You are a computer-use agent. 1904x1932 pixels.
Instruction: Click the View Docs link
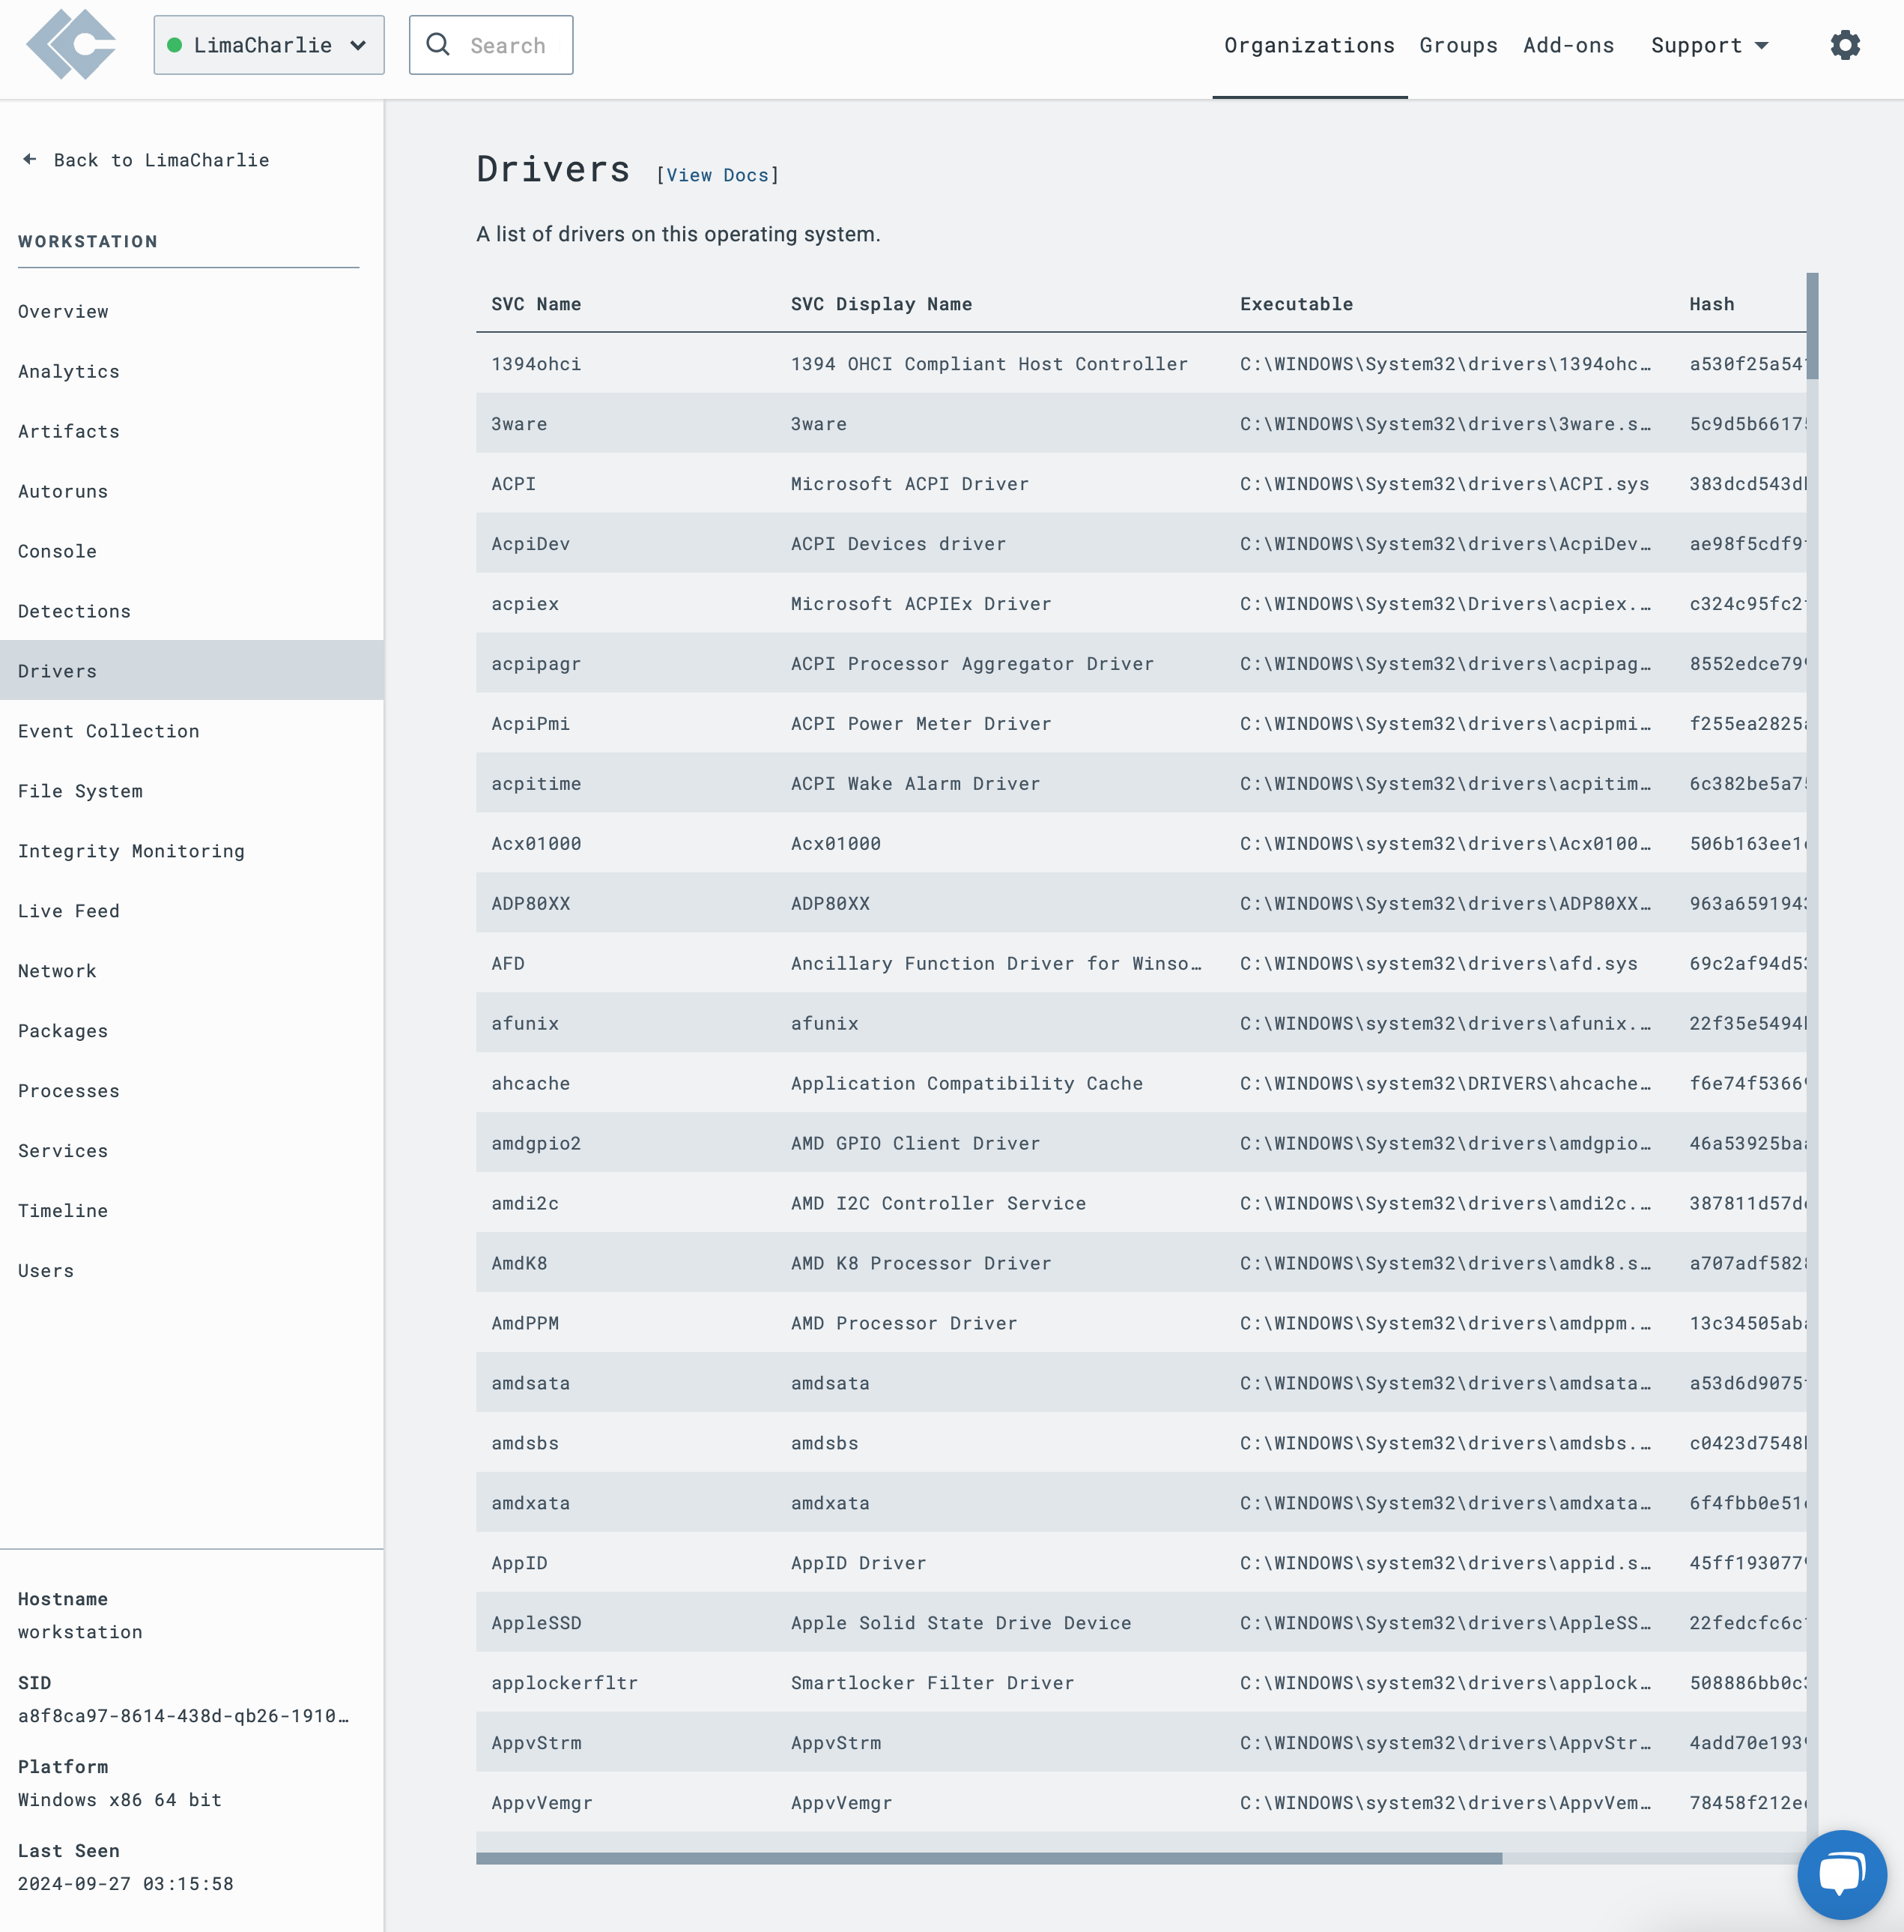[x=717, y=175]
